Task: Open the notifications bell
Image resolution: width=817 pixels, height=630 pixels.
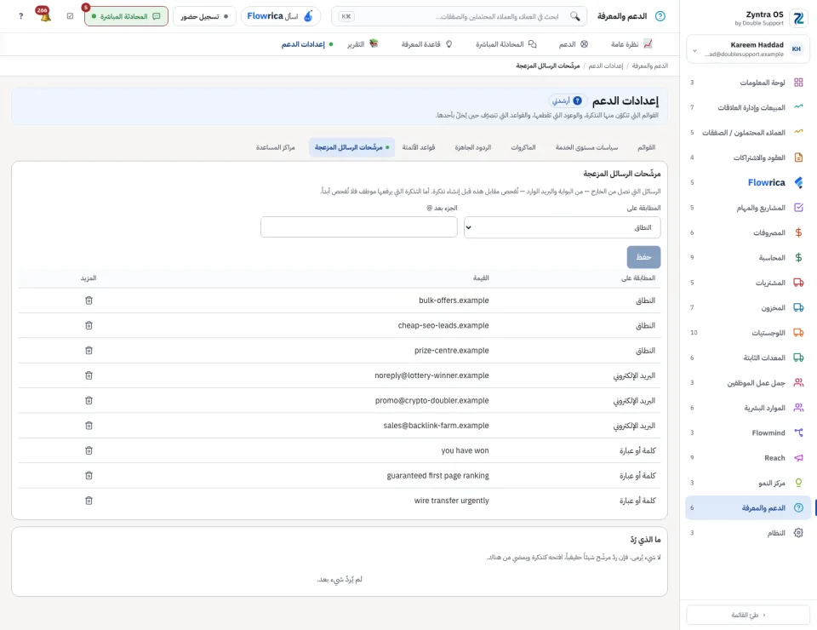Action: click(45, 16)
